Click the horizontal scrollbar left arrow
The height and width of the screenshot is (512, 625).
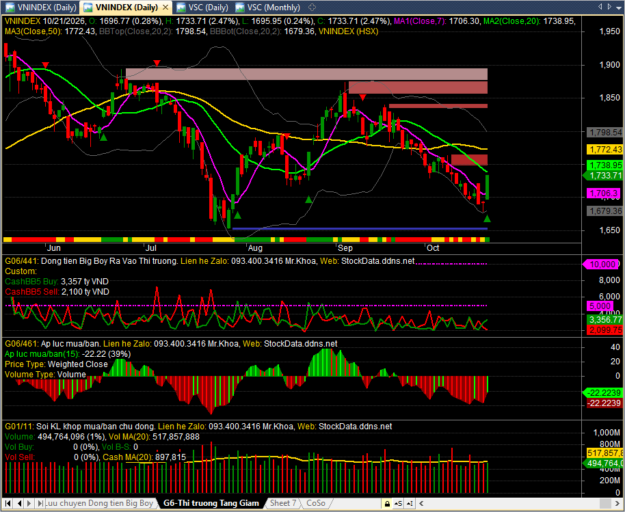click(422, 504)
